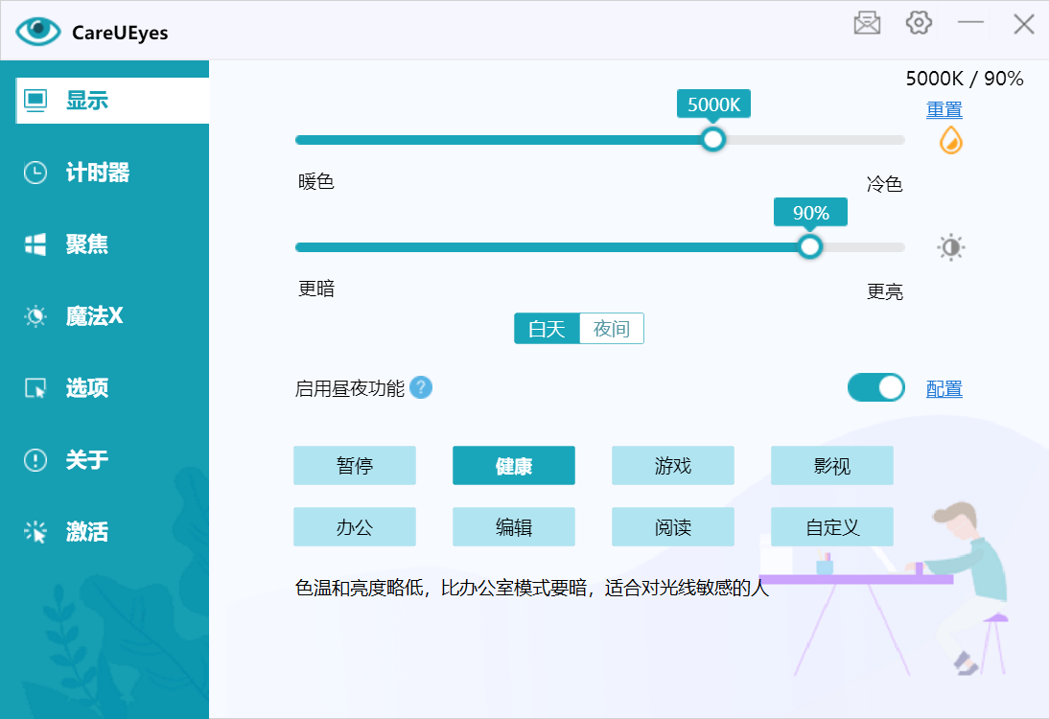Open the 配置 configure link
The width and height of the screenshot is (1049, 719).
944,388
